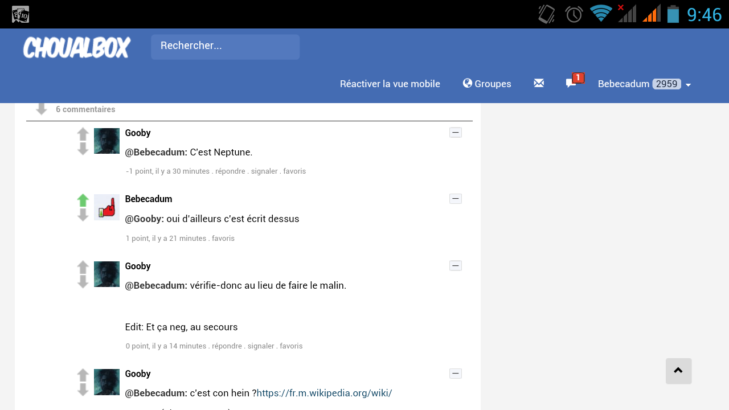Open the Groupes menu
Image resolution: width=729 pixels, height=410 pixels.
[487, 84]
